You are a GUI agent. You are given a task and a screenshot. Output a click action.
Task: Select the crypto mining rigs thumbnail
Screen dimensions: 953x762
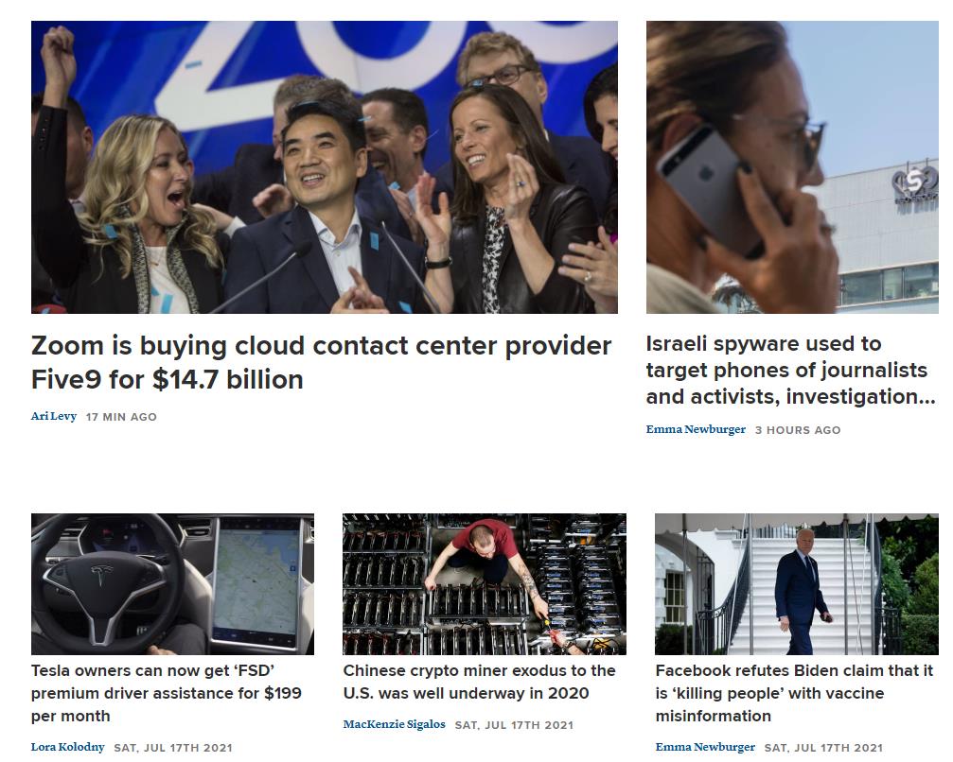pos(484,584)
